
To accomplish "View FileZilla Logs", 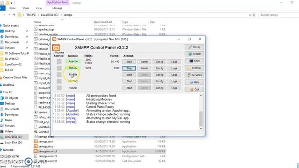I will pyautogui.click(x=174, y=75).
